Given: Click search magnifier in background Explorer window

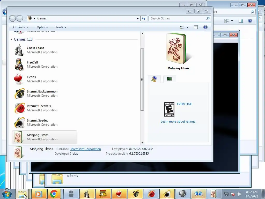Looking at the screenshot, I should click(x=253, y=12).
